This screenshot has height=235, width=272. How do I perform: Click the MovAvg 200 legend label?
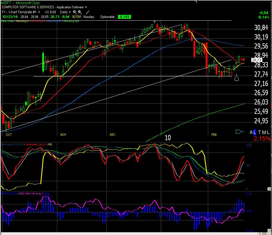click(71, 21)
